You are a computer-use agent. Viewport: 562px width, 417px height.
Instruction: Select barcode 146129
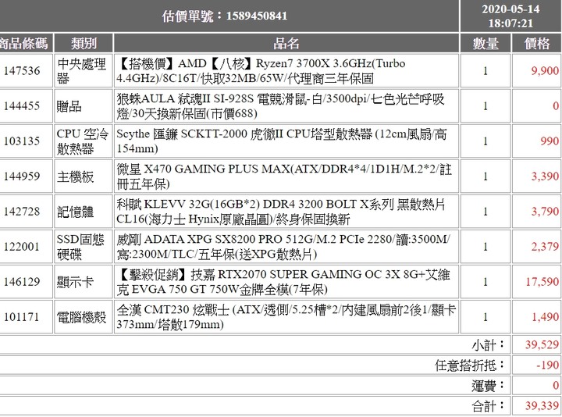click(22, 281)
